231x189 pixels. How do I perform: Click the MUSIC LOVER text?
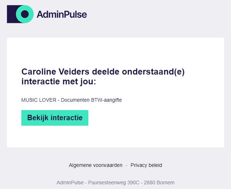point(39,100)
